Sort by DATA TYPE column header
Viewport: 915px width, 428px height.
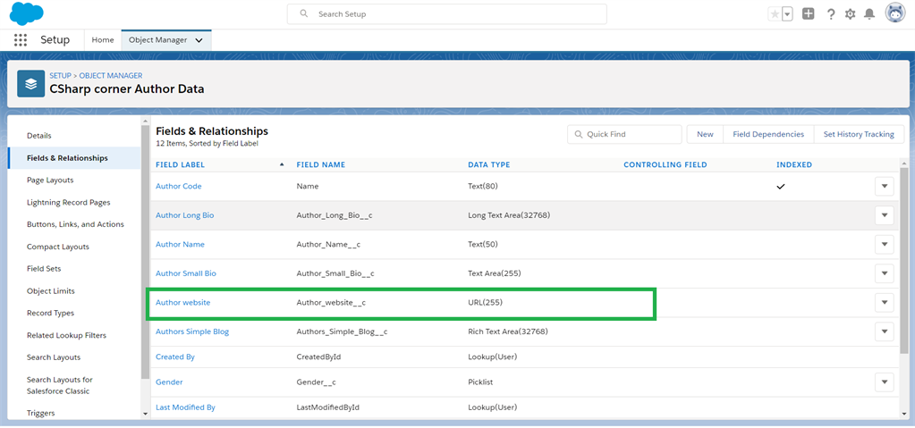[x=489, y=165]
